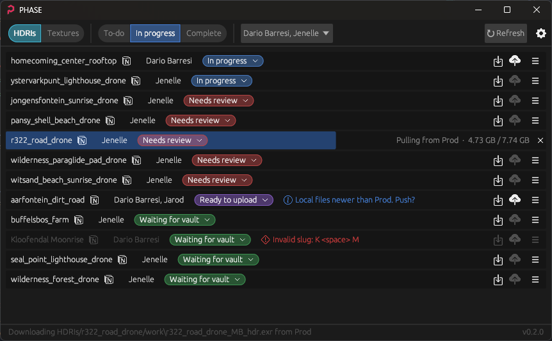Screen dimensions: 552x341
Task: Select the In progress filter tab
Action: coord(155,33)
